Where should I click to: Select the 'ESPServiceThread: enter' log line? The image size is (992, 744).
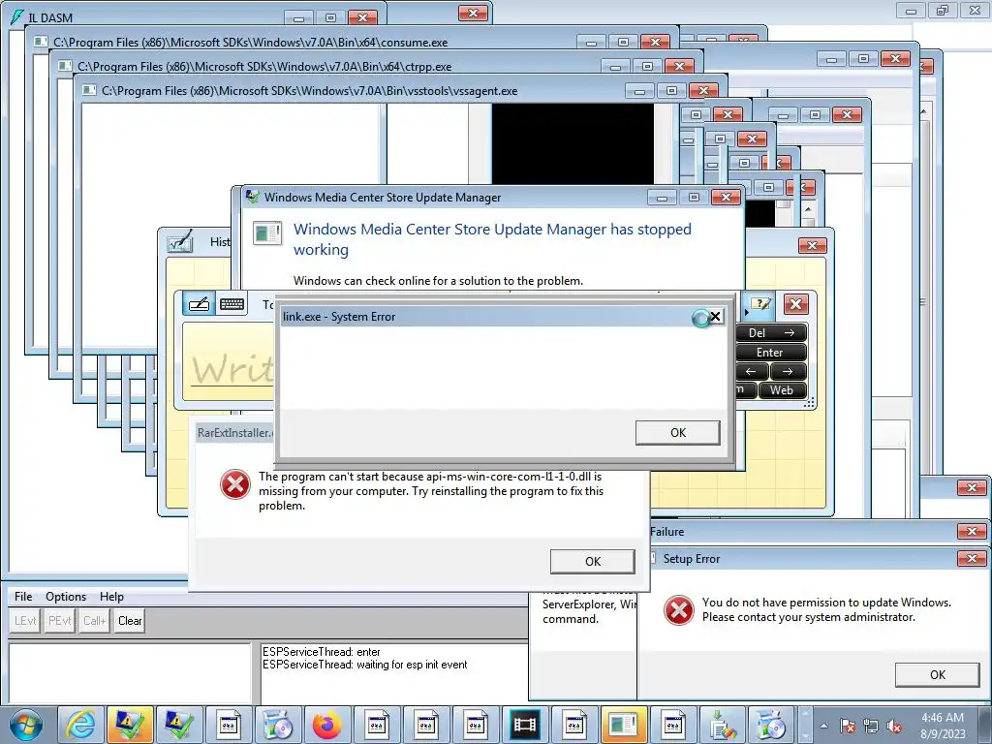[x=322, y=652]
